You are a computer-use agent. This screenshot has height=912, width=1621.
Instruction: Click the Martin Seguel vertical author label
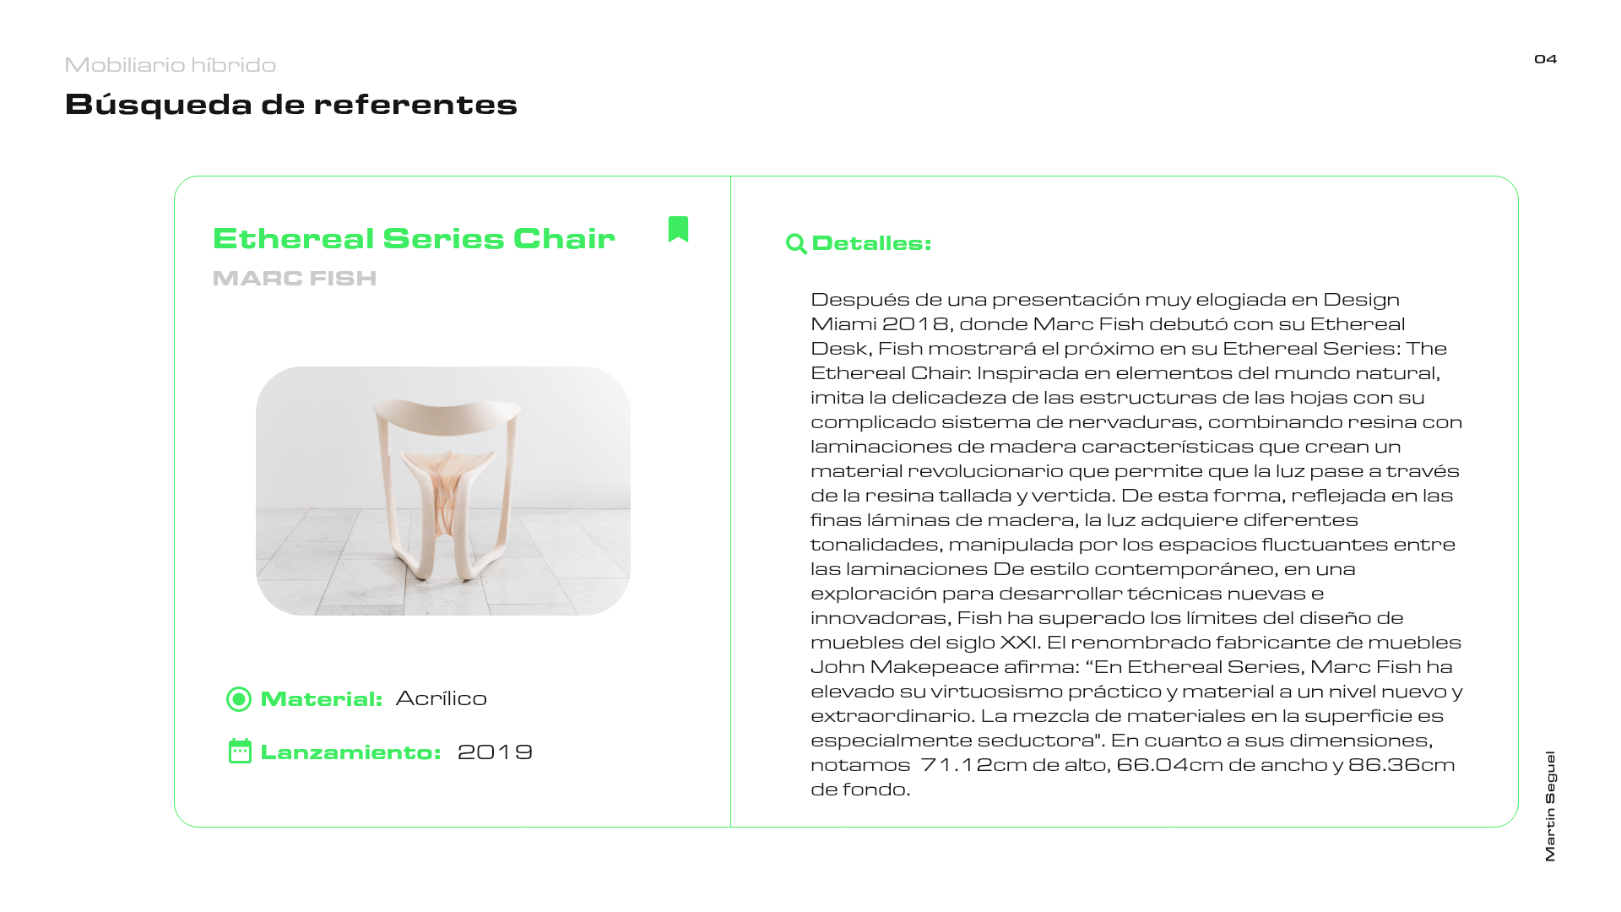point(1550,806)
